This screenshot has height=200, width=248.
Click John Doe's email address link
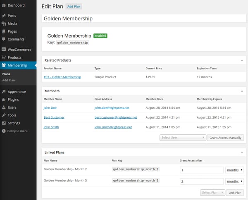pyautogui.click(x=113, y=107)
